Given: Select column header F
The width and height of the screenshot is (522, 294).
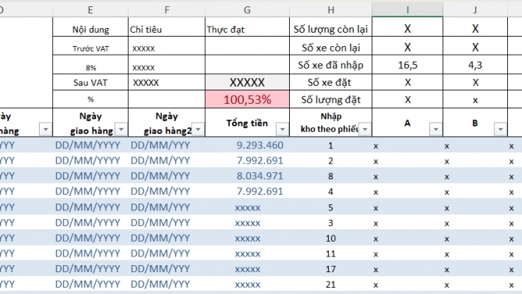Looking at the screenshot, I should click(x=167, y=9).
